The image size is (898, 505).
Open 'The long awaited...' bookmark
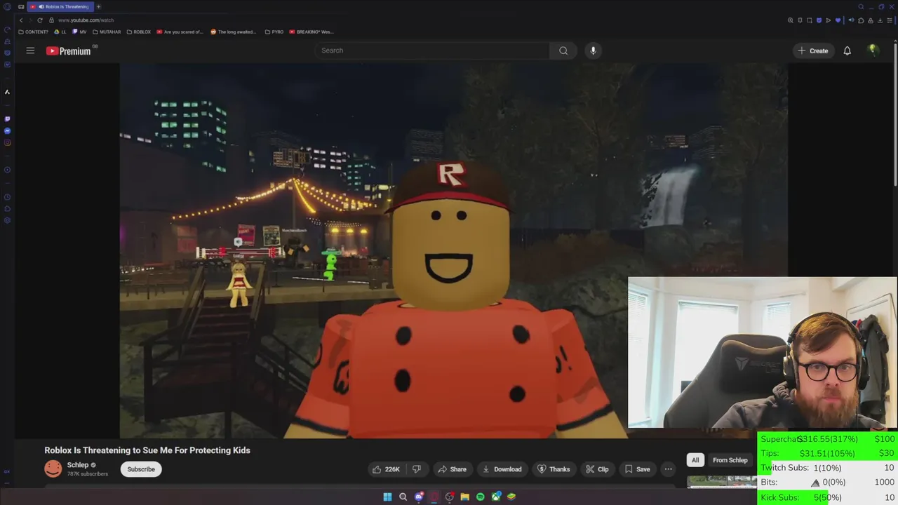tap(234, 32)
